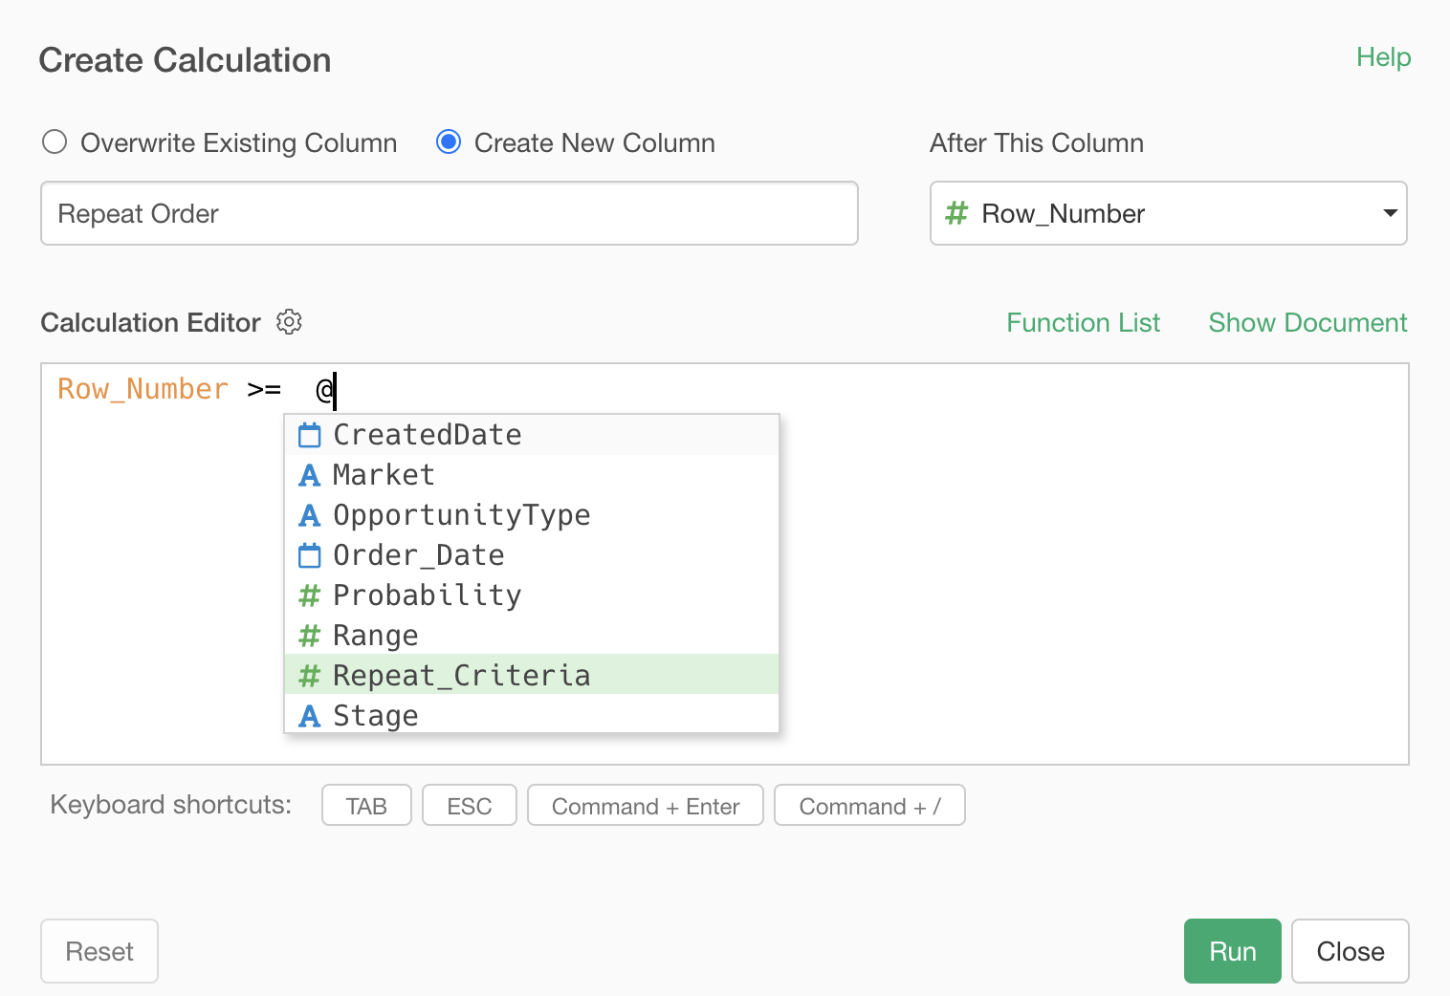Image resolution: width=1450 pixels, height=996 pixels.
Task: Open the Help link
Action: (1383, 57)
